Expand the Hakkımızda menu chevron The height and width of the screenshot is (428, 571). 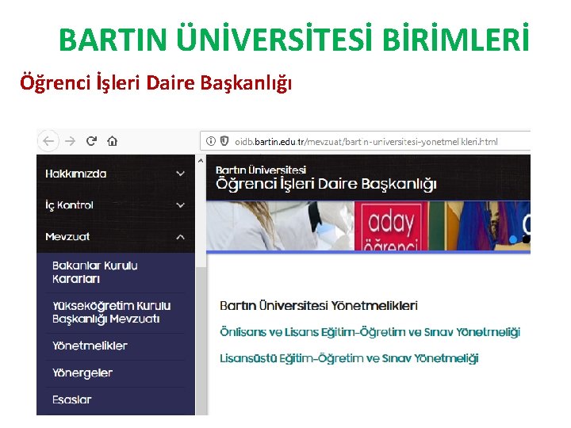click(x=180, y=174)
